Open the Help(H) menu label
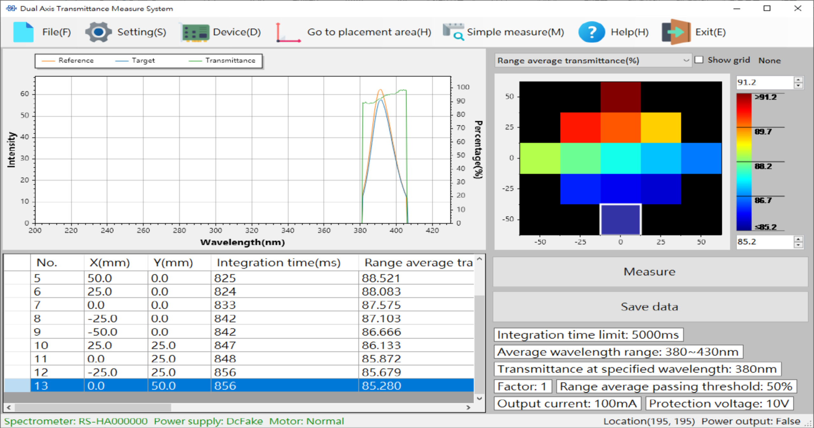Viewport: 814px width, 428px height. (x=629, y=32)
